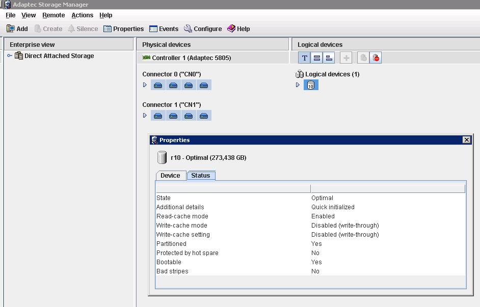Toggle text description view button
This screenshot has height=307, width=480.
tap(305, 58)
